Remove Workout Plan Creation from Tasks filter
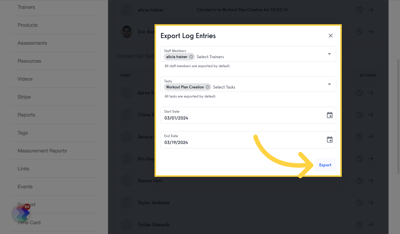The image size is (400, 234). coord(207,87)
